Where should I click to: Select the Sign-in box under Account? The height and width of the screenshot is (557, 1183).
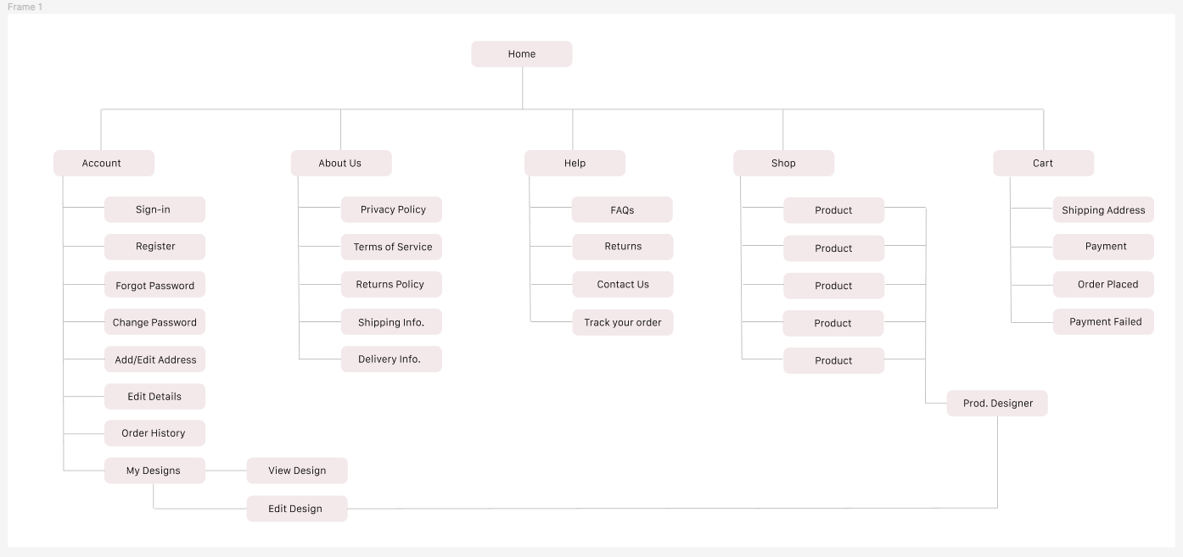tap(154, 210)
